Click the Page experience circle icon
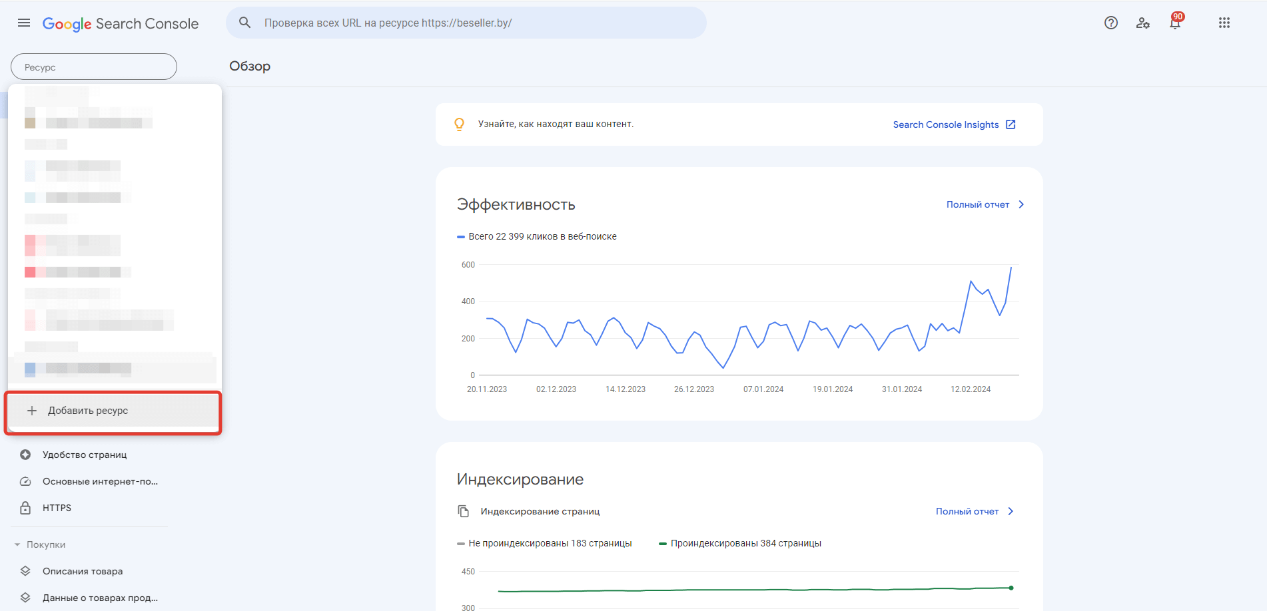 tap(25, 455)
